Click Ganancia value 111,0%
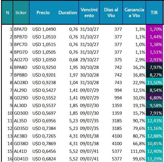This screenshot has height=162, width=164. click(x=138, y=151)
